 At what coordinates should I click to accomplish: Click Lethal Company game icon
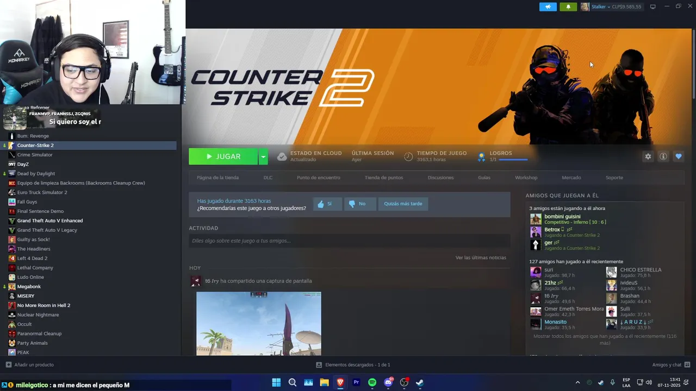click(12, 268)
